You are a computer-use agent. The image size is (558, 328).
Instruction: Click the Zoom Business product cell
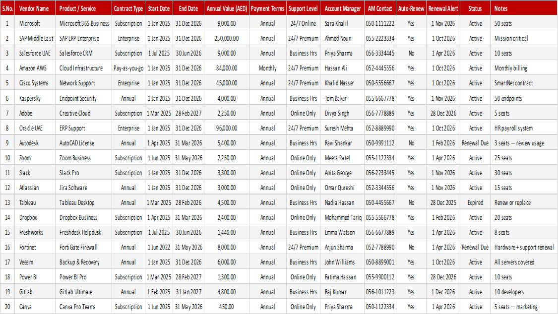pos(83,158)
